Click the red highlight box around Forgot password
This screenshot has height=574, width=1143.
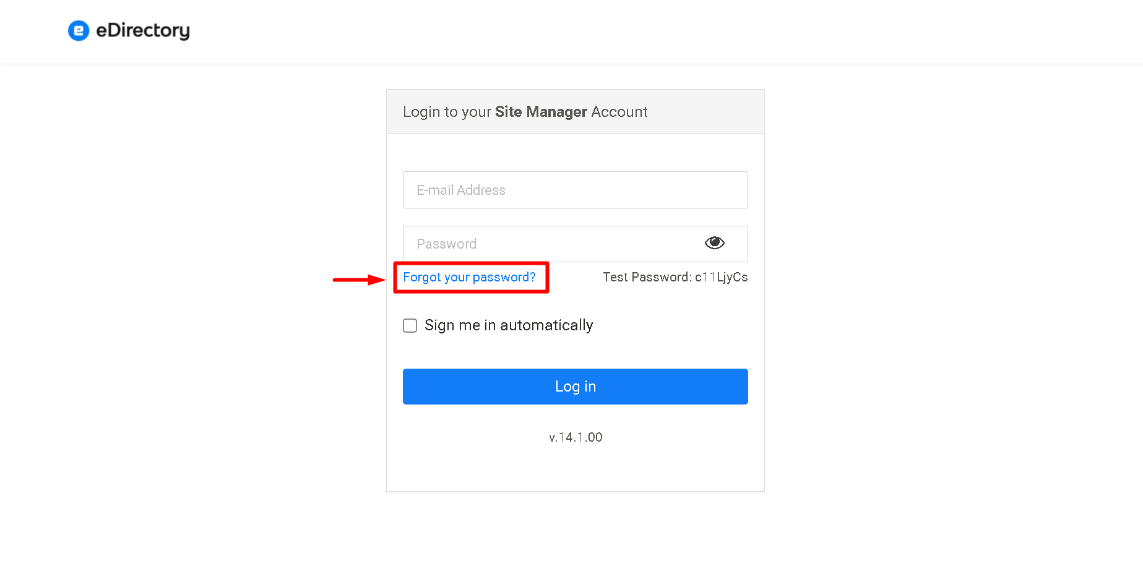point(471,277)
